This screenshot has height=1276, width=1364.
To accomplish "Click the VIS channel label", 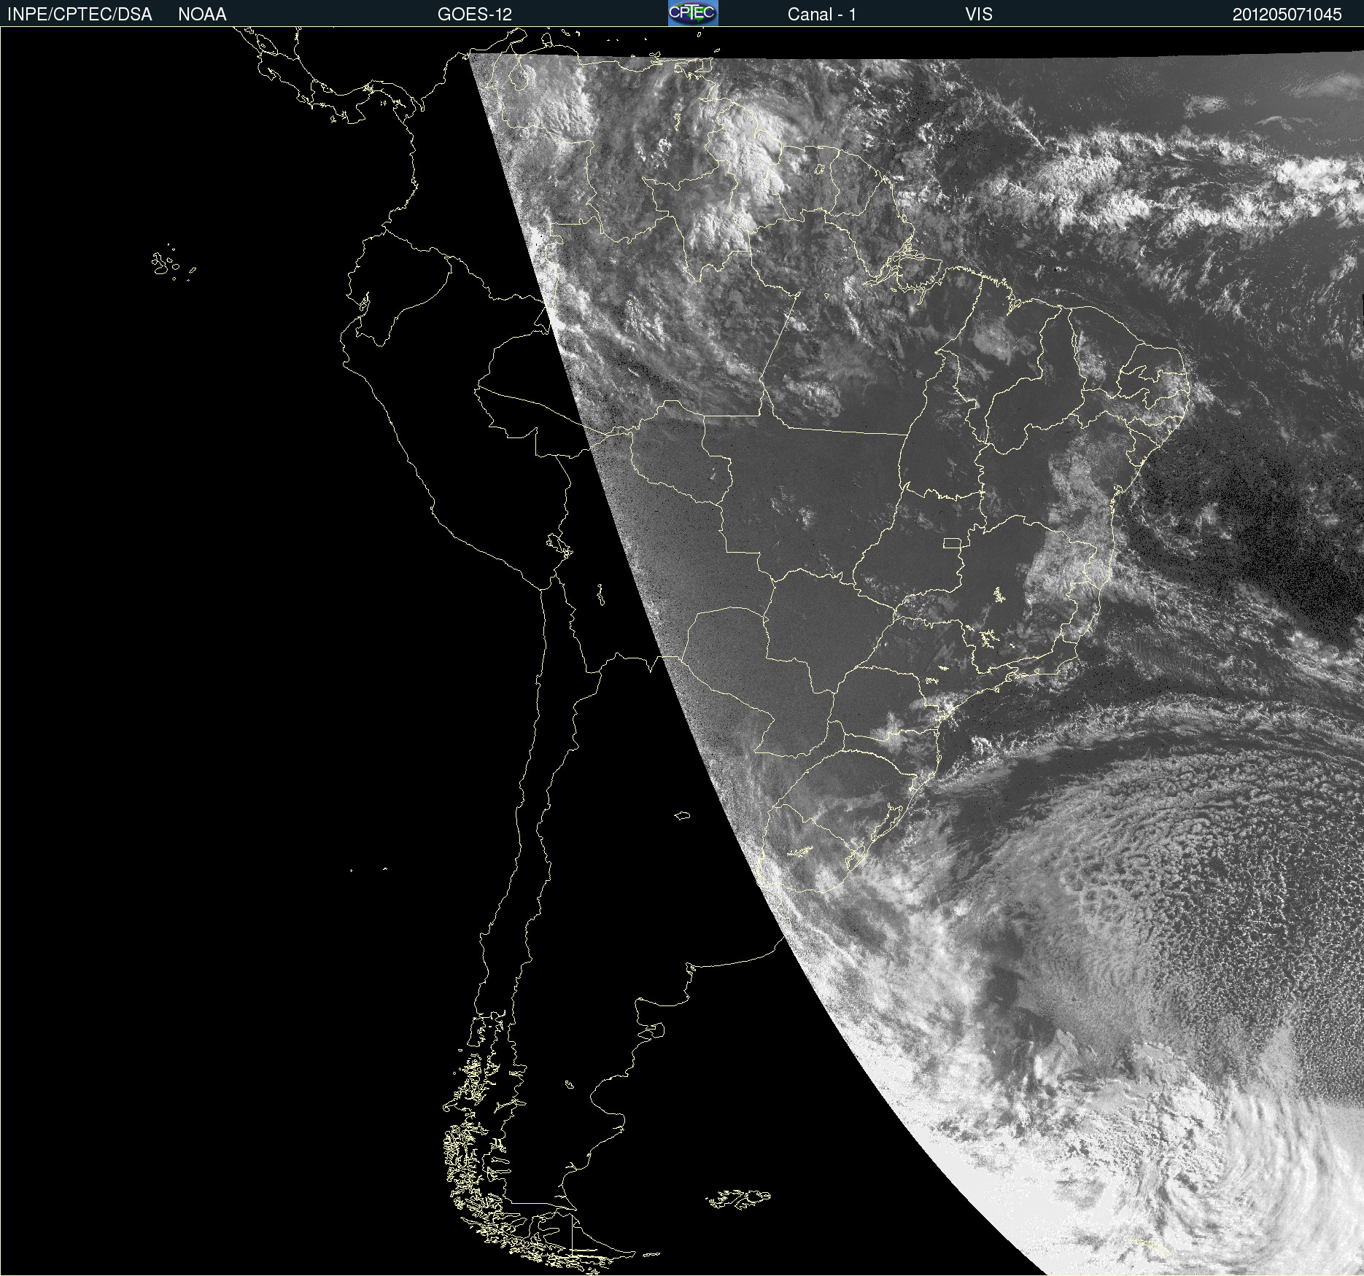I will pos(979,15).
